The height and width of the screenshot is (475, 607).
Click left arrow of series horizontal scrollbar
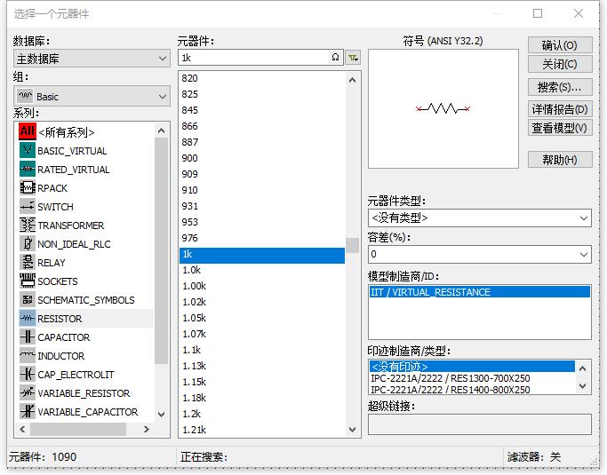tap(22, 429)
